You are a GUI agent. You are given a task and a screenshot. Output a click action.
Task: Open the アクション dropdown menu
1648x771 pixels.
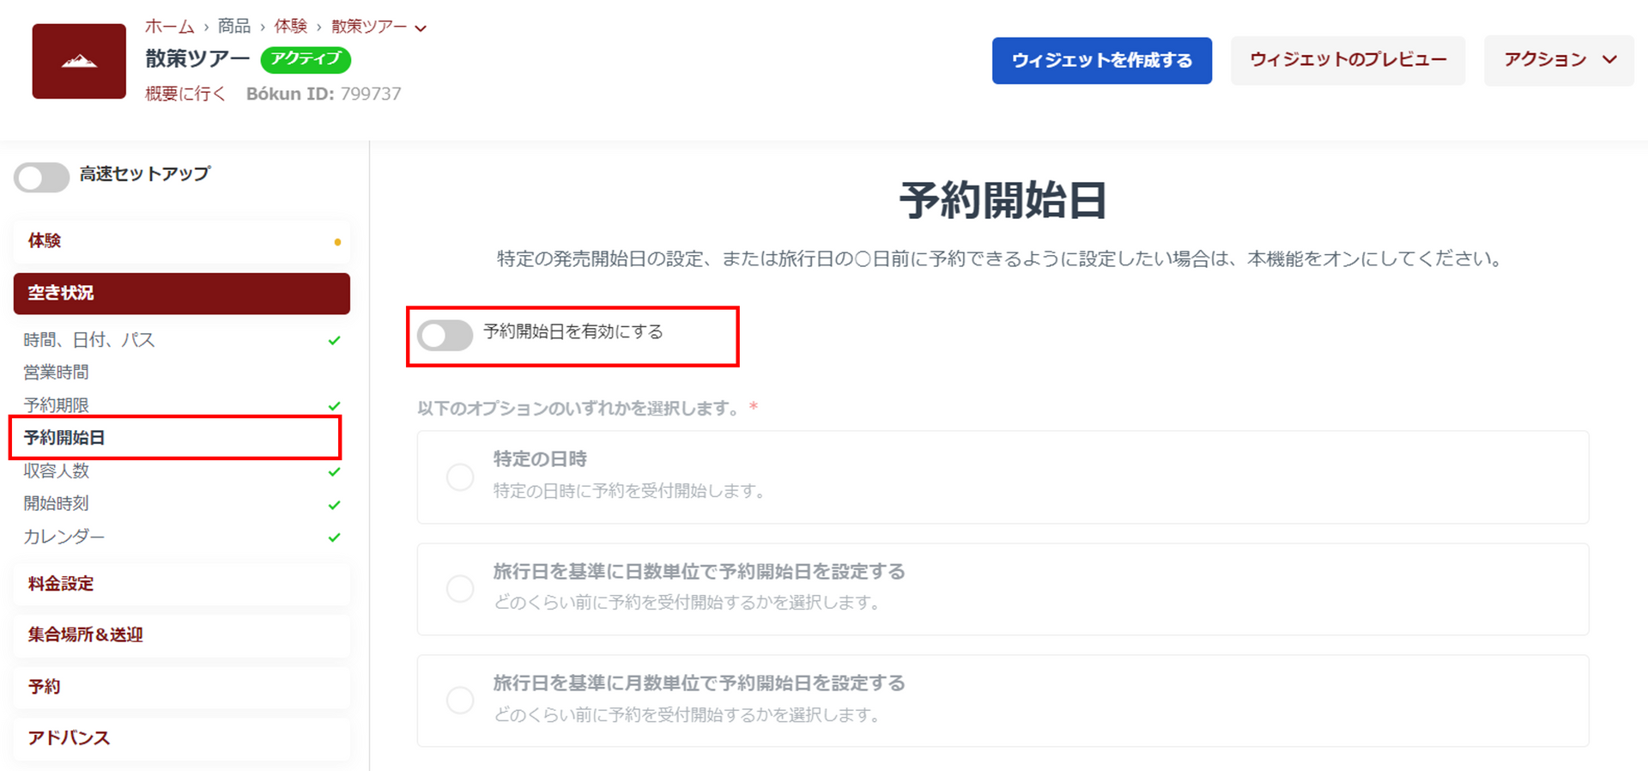tap(1559, 60)
